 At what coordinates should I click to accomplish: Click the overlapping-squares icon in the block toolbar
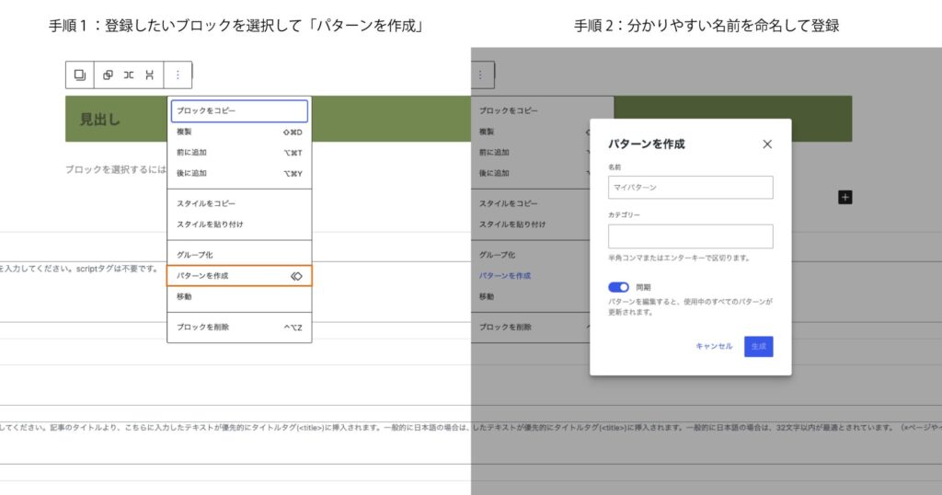point(108,75)
